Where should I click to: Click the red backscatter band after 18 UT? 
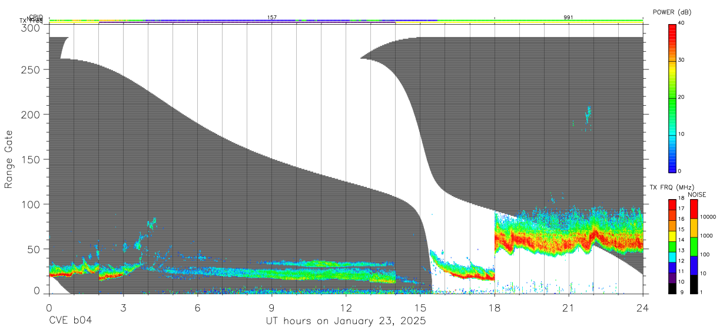point(569,241)
